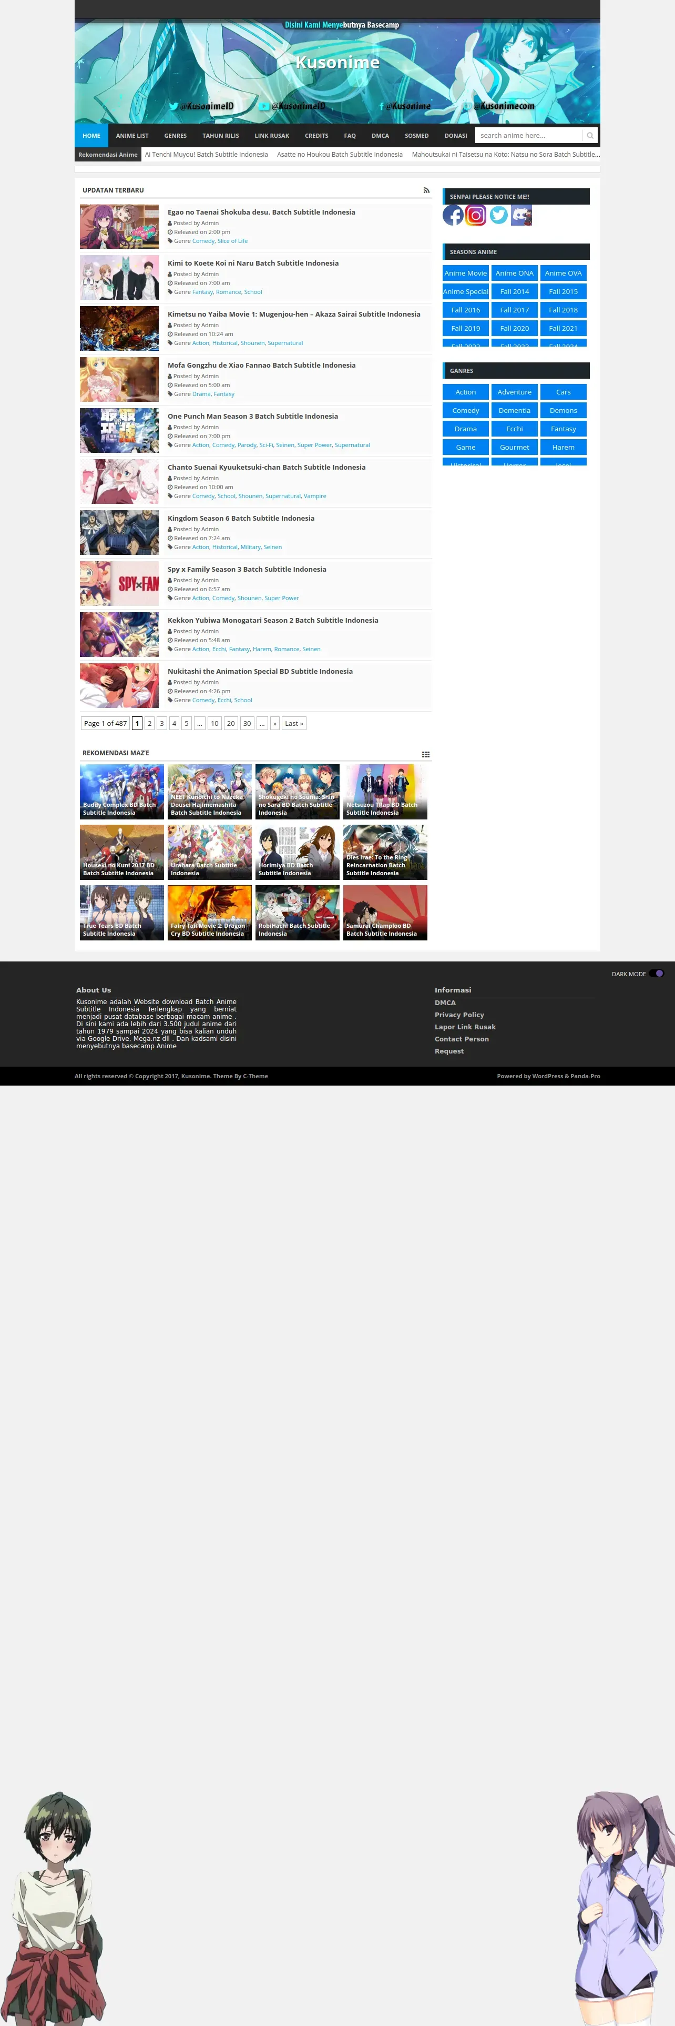
Task: Open Kimi to Koete Koi ni Naru post
Action: 253,264
